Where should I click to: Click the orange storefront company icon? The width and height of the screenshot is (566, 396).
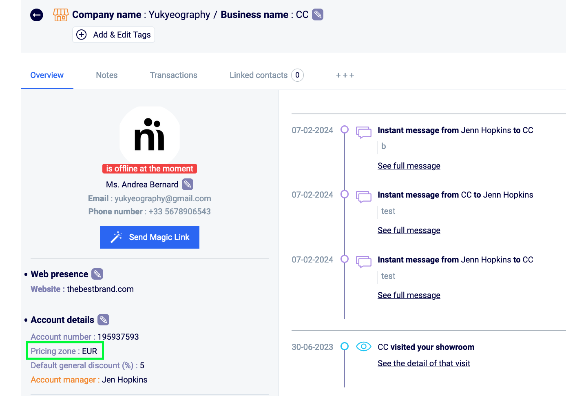point(61,15)
